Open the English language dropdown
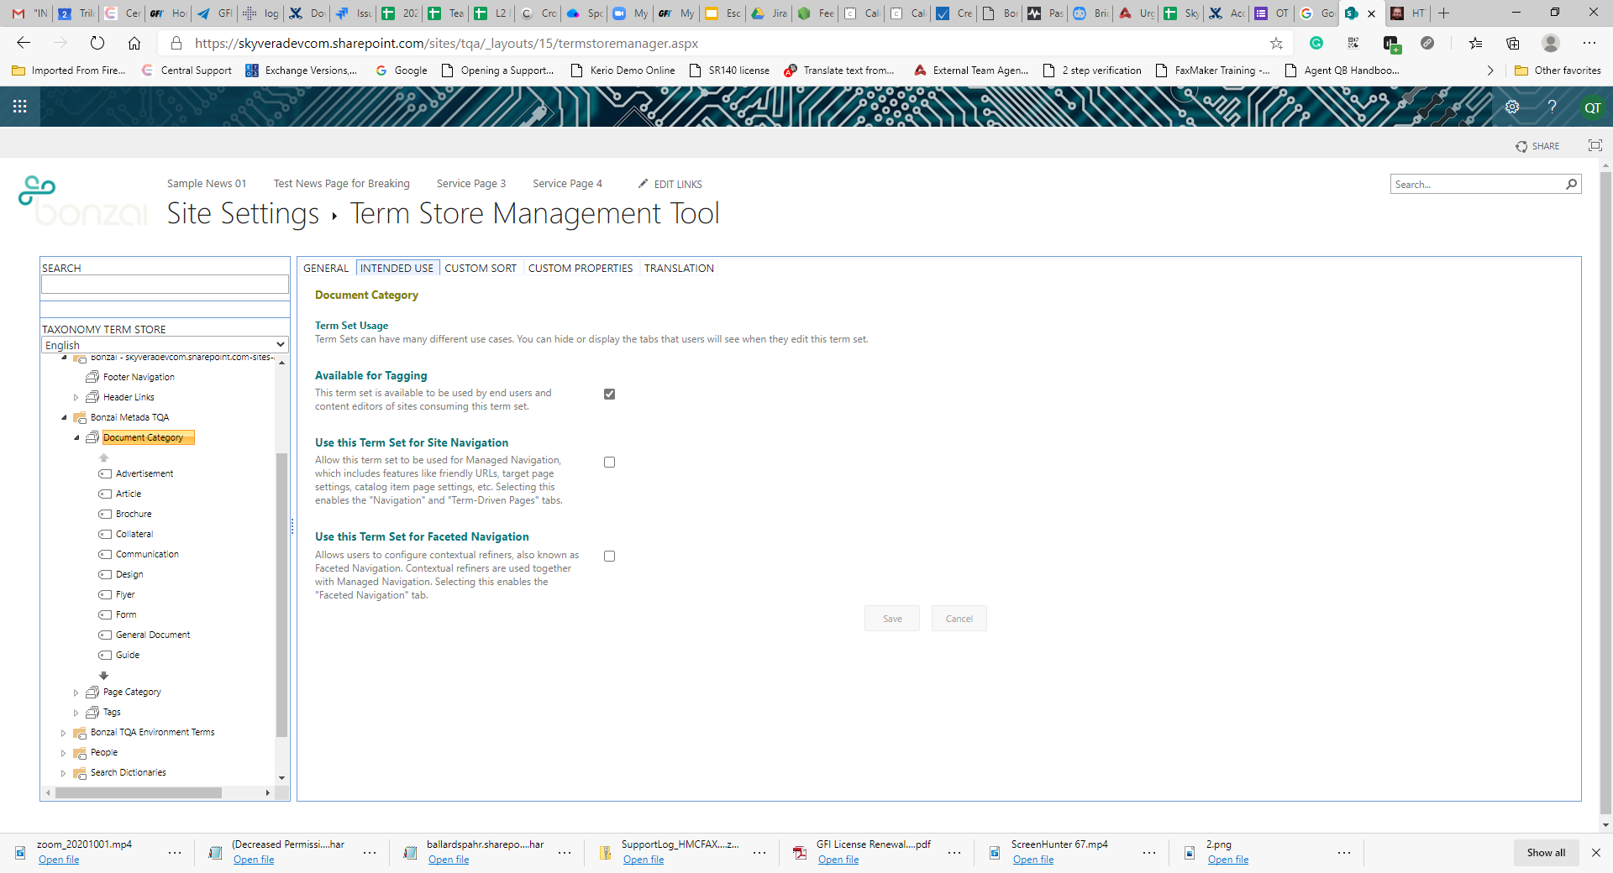1613x873 pixels. [x=165, y=345]
